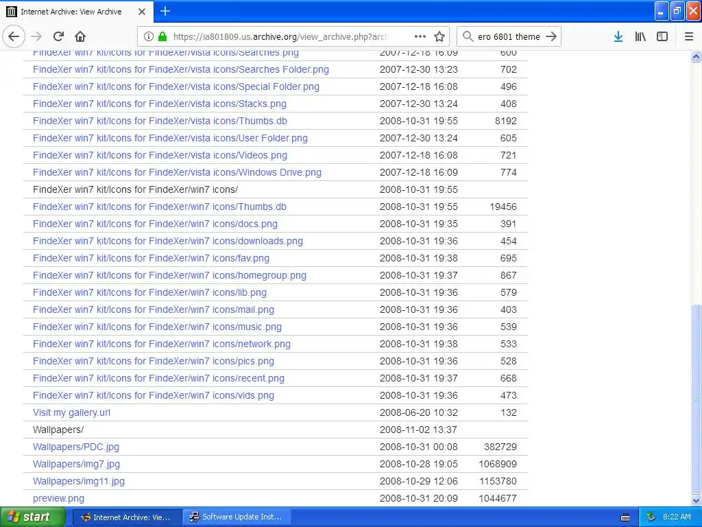The width and height of the screenshot is (702, 527).
Task: Click the scrollbar down arrow
Action: tap(697, 500)
